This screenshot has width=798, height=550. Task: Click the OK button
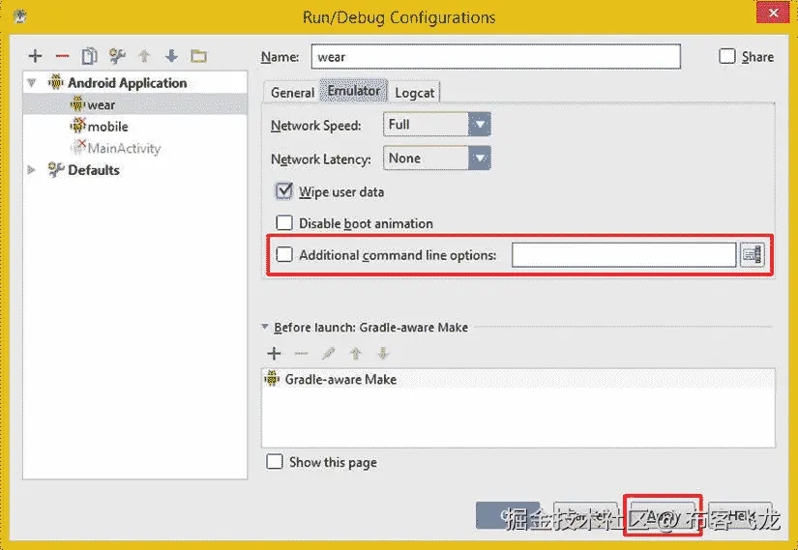click(x=508, y=516)
